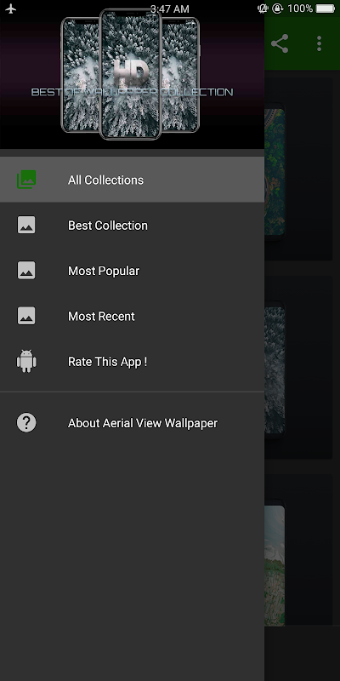Go to Most Recent wallpapers

tap(132, 316)
